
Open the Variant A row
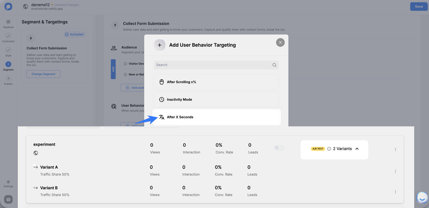(x=49, y=167)
